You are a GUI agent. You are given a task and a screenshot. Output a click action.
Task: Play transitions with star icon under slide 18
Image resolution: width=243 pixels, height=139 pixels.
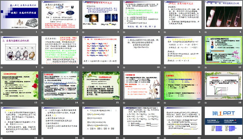pos(206,103)
